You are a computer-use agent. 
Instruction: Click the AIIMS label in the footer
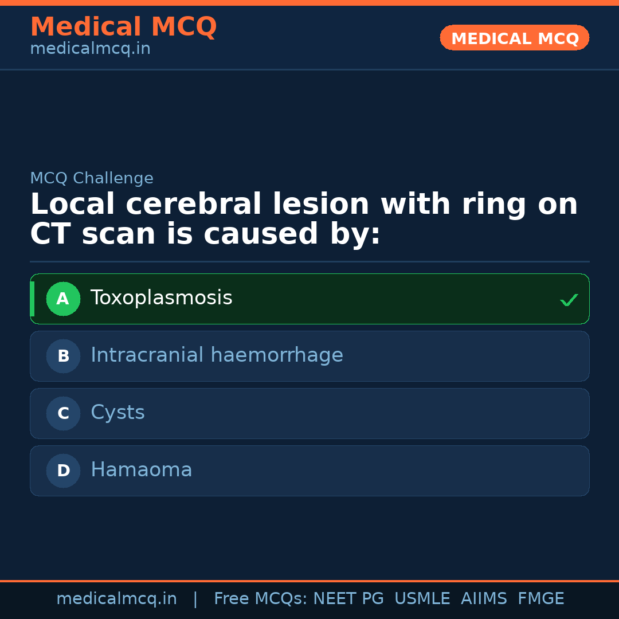point(484,599)
